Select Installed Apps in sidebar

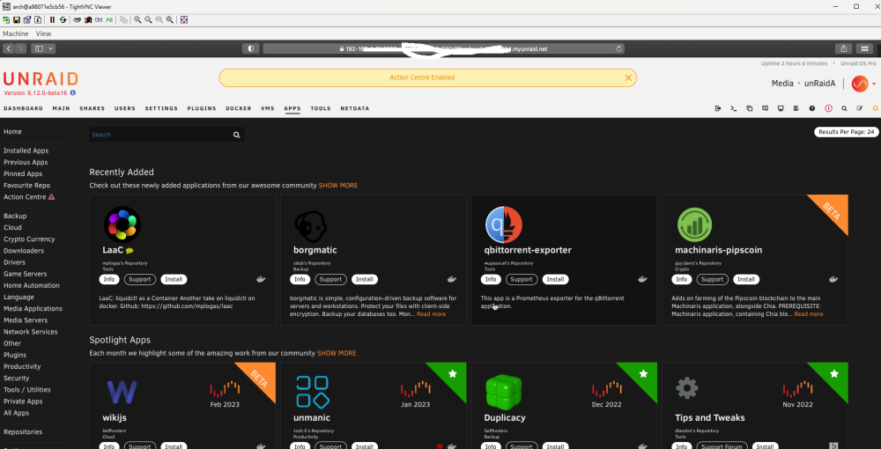tap(26, 151)
